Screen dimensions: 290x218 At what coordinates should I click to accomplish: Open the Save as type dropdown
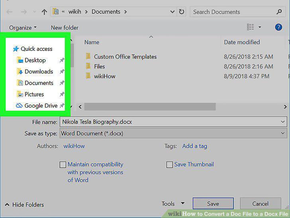coord(173,133)
